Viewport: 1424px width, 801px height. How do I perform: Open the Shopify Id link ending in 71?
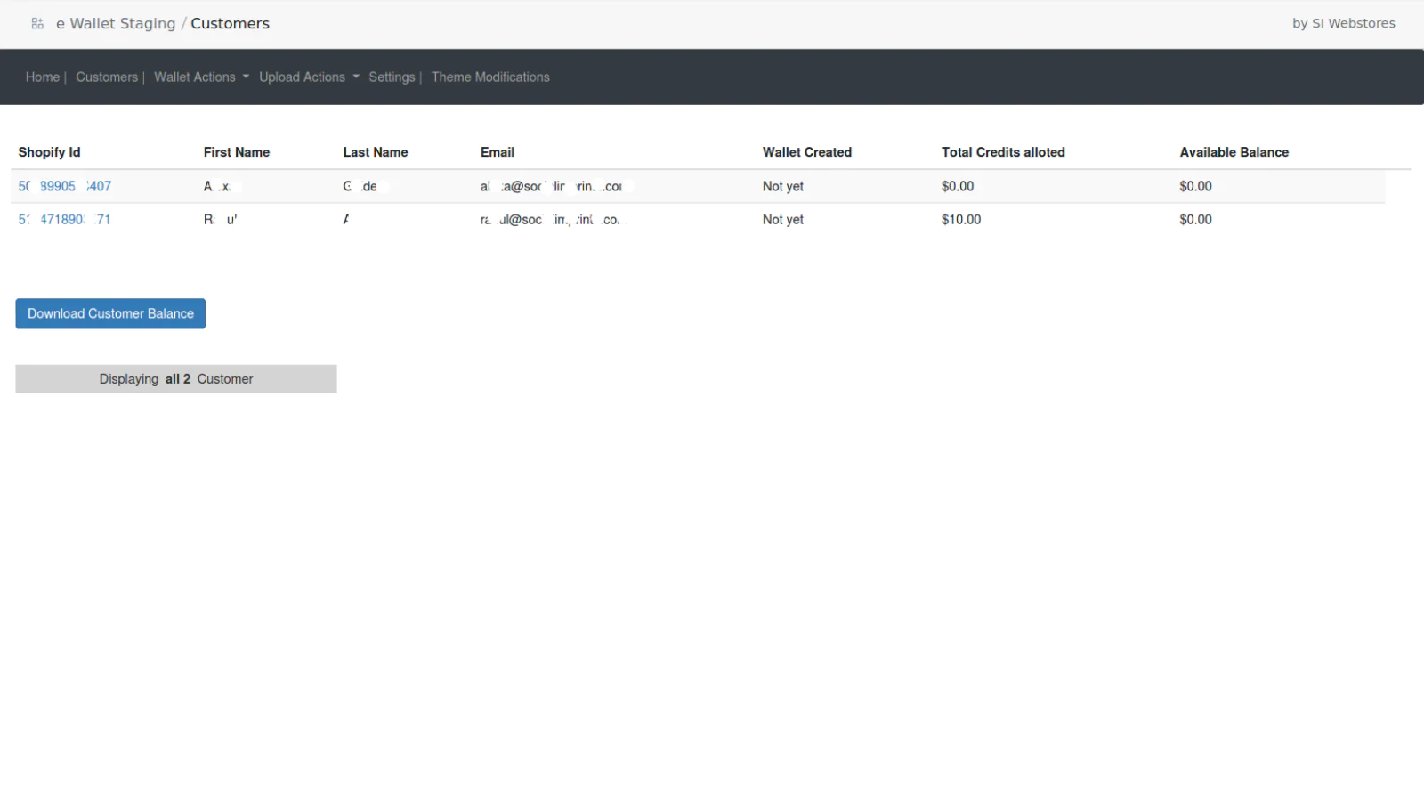click(x=65, y=219)
